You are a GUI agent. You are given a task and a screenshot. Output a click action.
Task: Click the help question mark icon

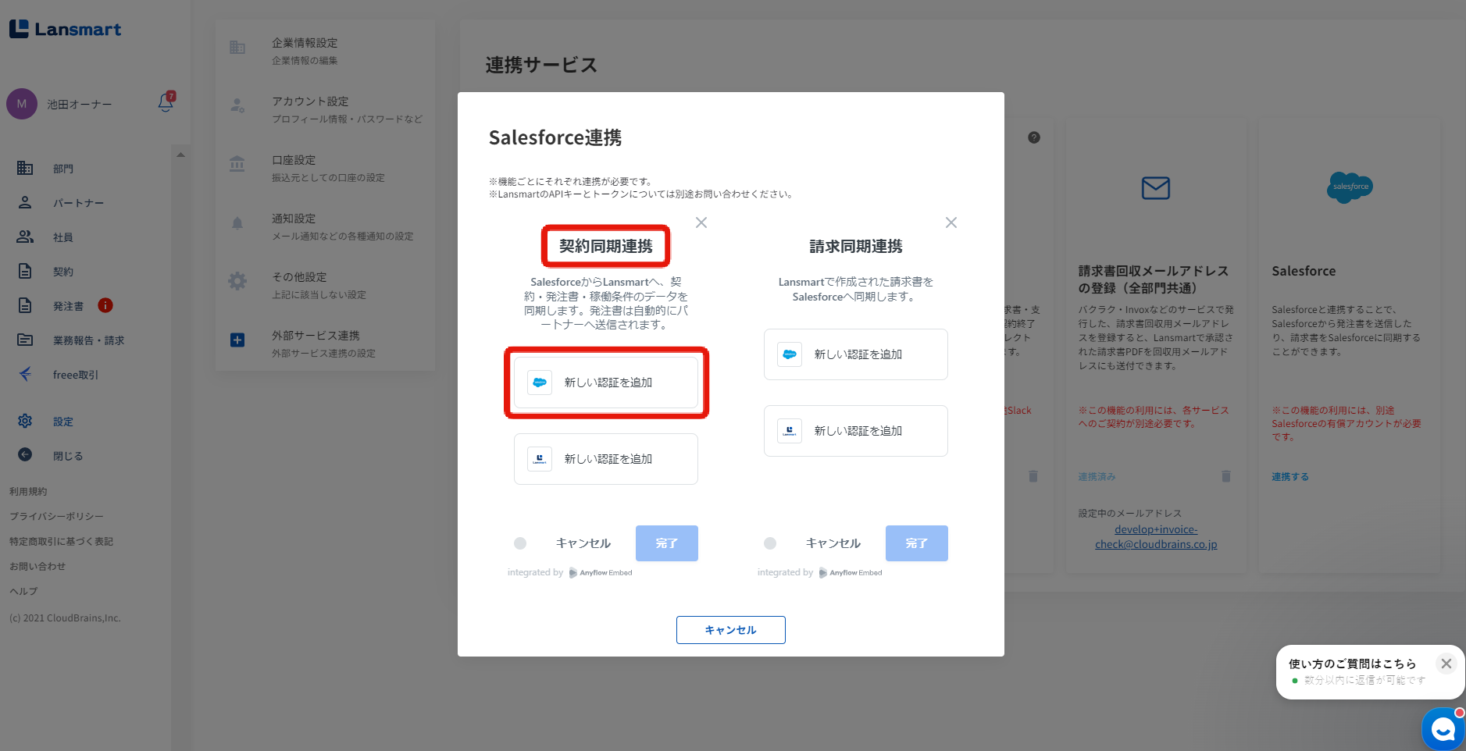1034,137
